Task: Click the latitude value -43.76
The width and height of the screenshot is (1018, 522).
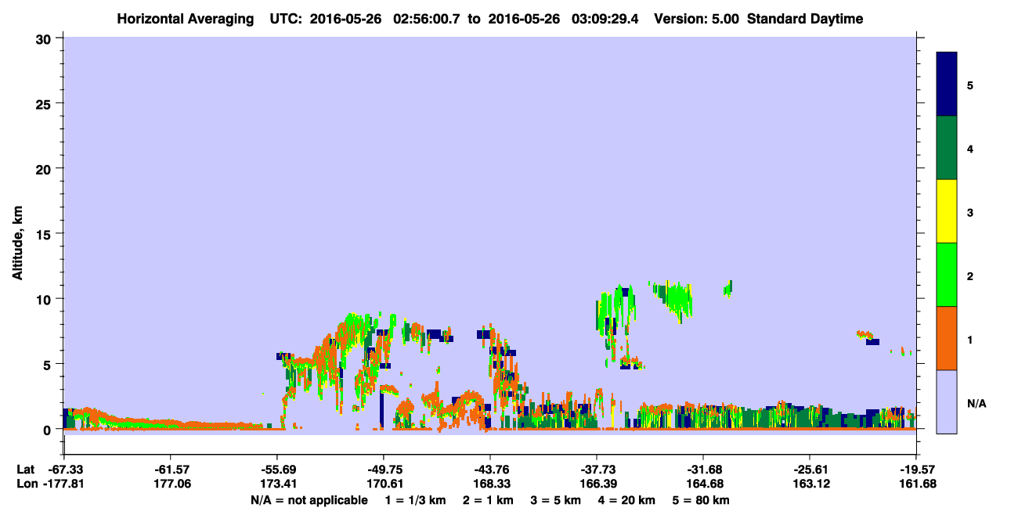Action: [x=492, y=470]
